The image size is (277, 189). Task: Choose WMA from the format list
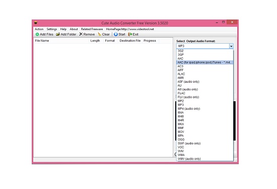point(205,155)
